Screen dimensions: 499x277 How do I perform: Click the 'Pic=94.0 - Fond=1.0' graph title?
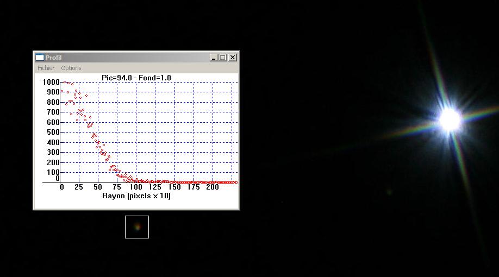pos(136,78)
